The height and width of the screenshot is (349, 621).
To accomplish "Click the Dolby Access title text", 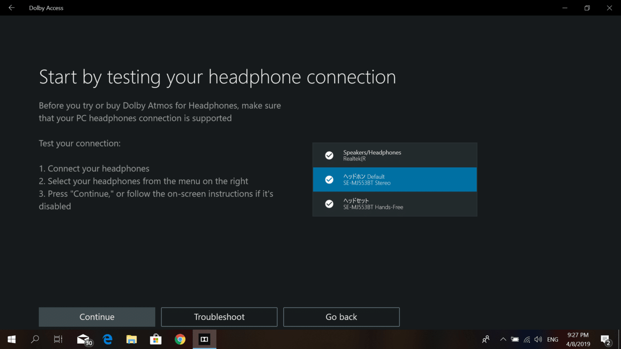I will click(x=46, y=8).
